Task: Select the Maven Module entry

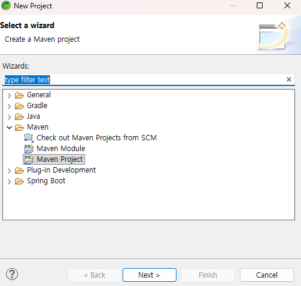Action: click(x=61, y=149)
